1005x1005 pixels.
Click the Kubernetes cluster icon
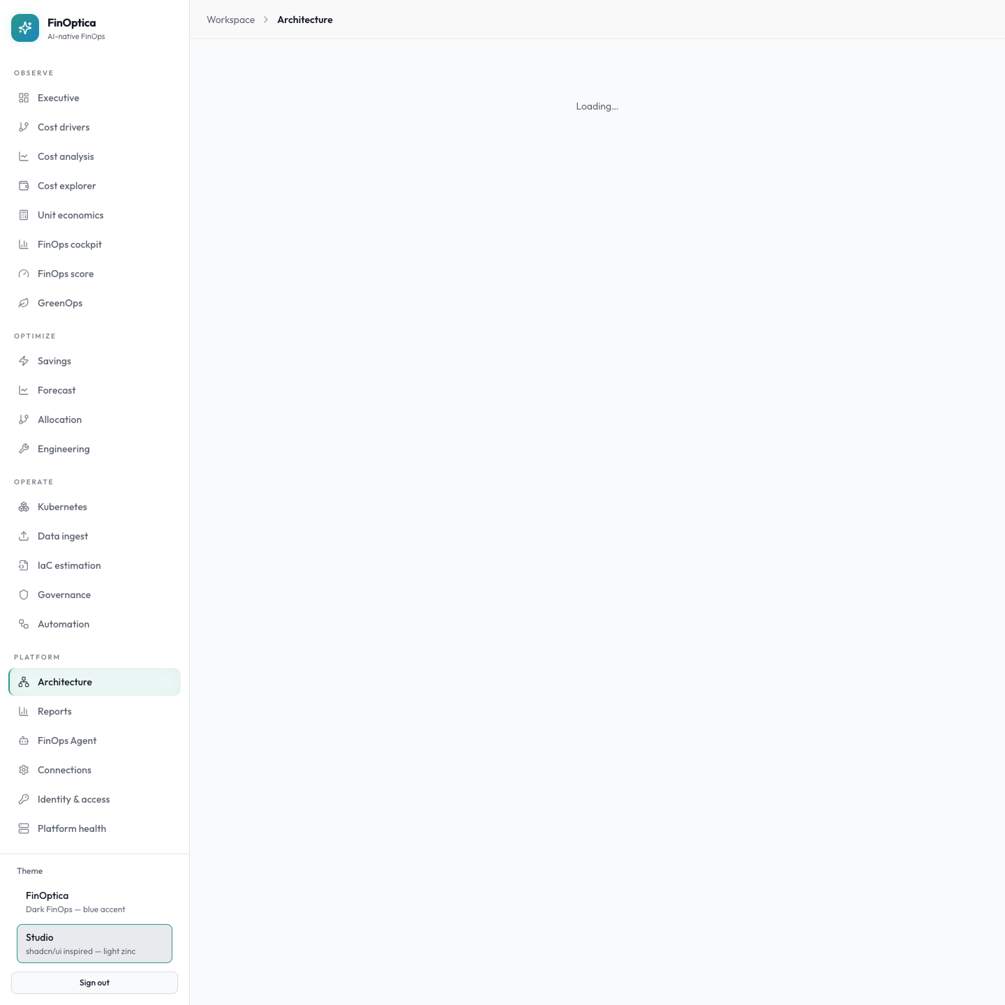tap(24, 507)
